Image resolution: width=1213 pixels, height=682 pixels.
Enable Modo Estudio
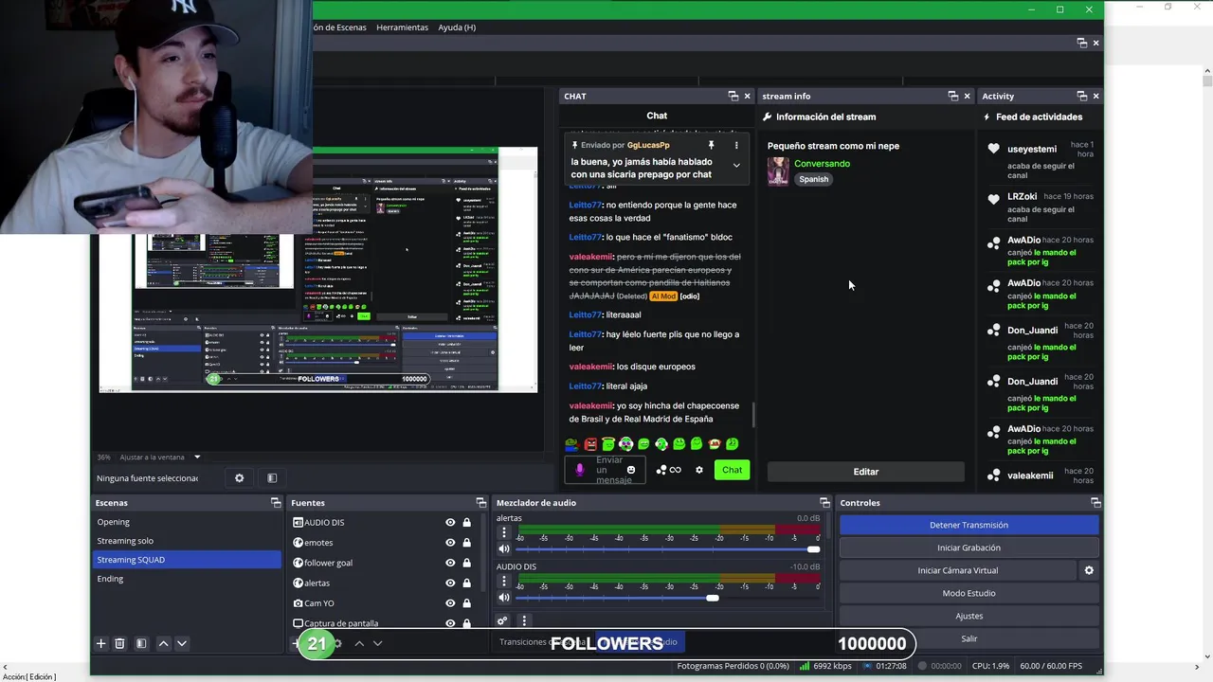click(x=969, y=593)
